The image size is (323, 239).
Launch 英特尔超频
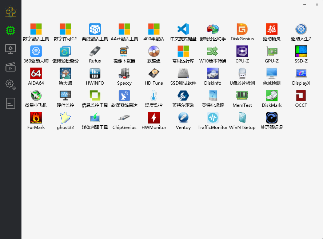coord(213,99)
